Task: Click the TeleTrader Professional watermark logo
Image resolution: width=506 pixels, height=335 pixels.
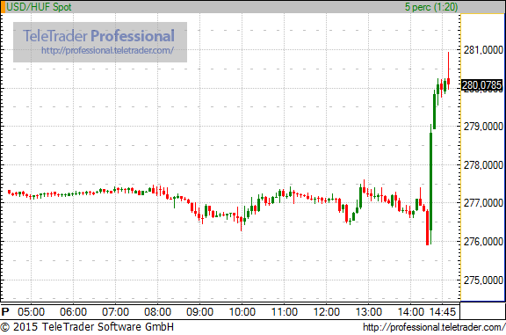Action: click(98, 36)
